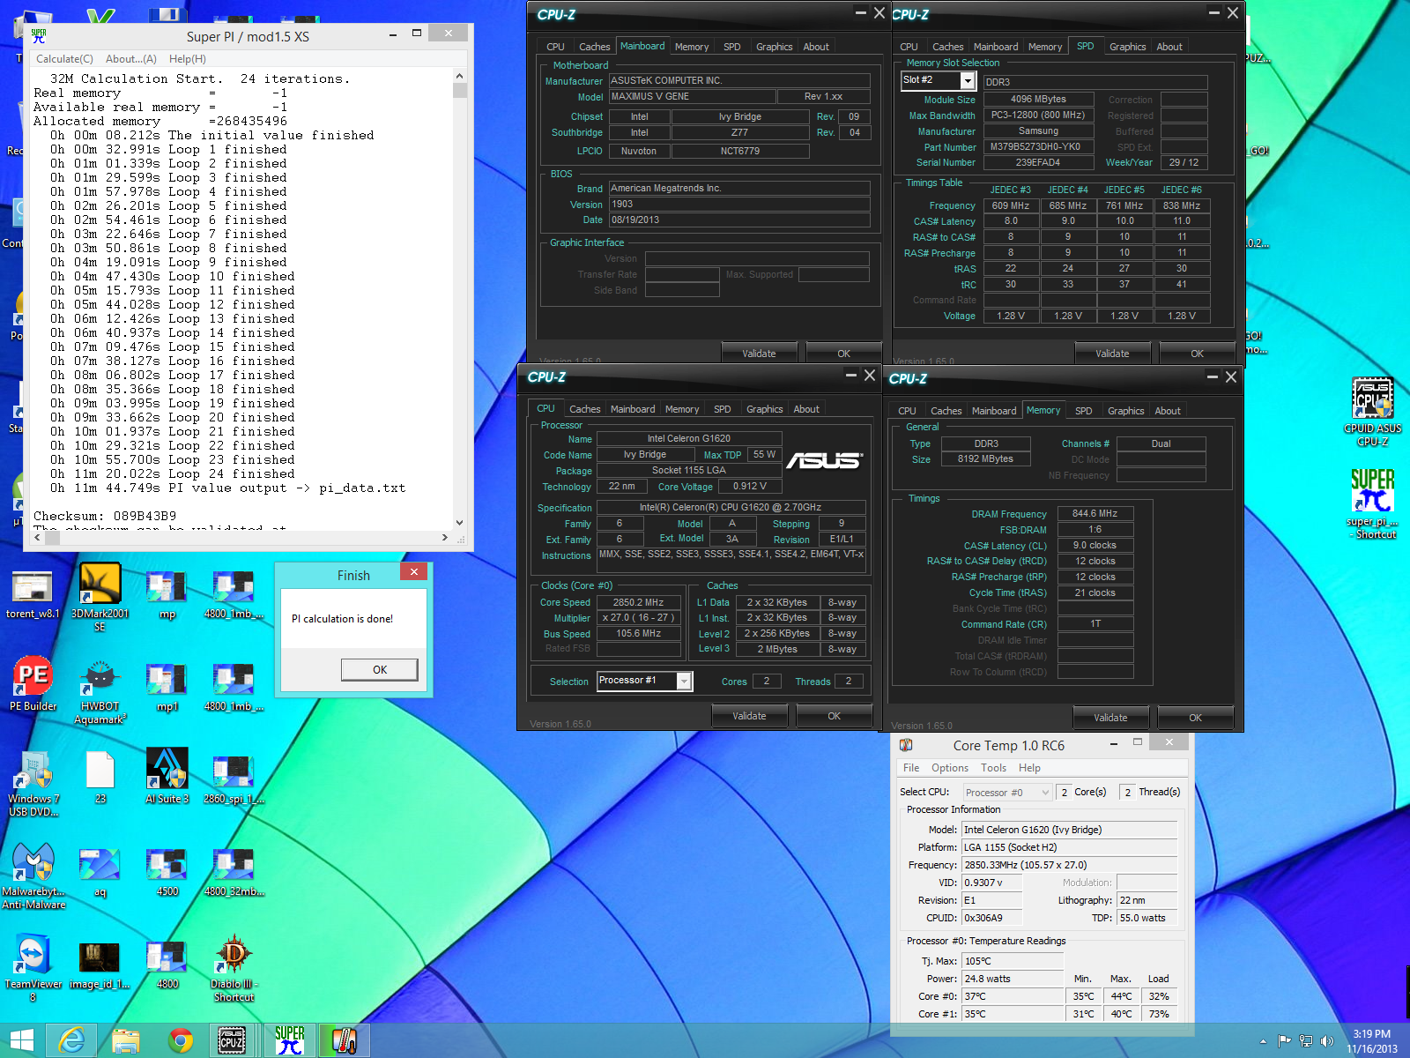Click Action Center flag in system tray
This screenshot has width=1410, height=1058.
click(x=1284, y=1041)
